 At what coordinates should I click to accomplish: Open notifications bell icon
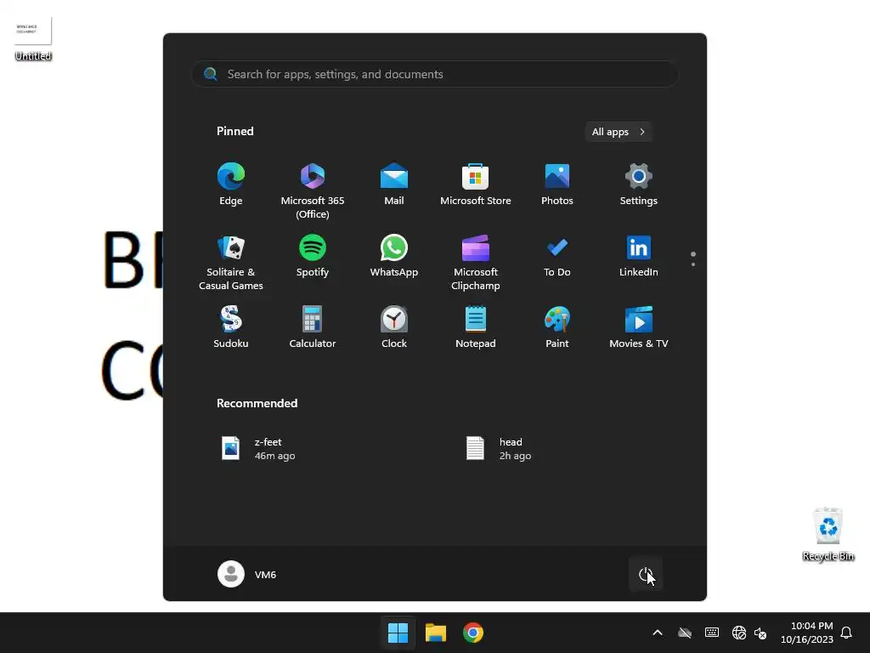click(846, 633)
